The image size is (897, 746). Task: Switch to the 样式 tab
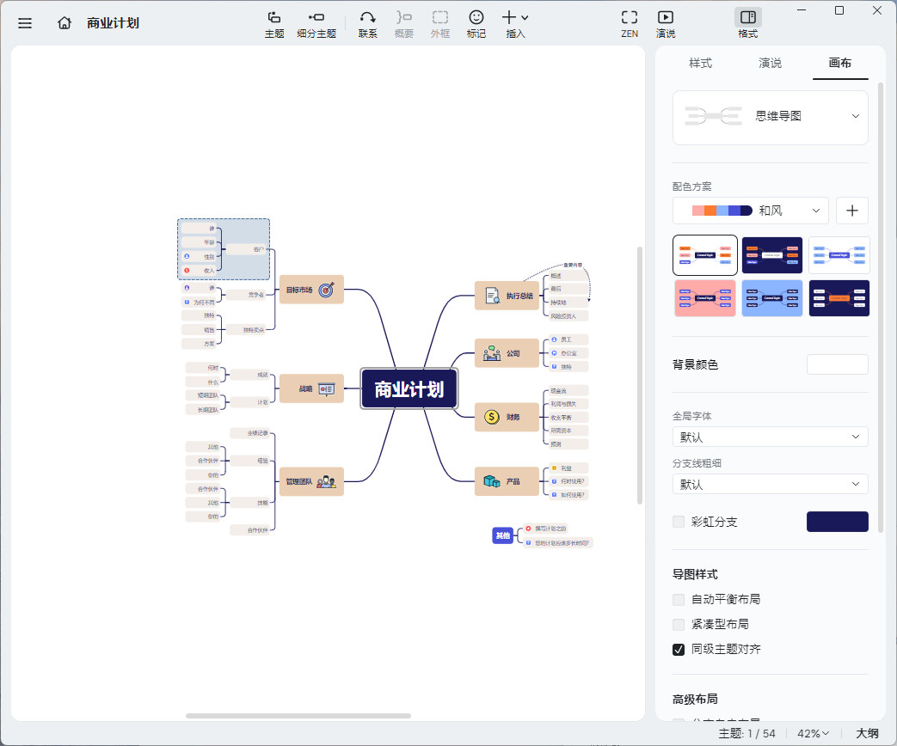(700, 63)
